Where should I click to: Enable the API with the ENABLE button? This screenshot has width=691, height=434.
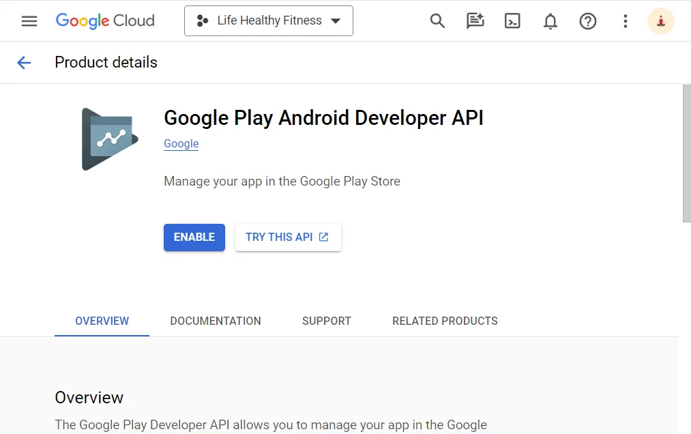click(194, 237)
